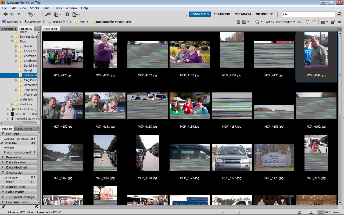The width and height of the screenshot is (344, 215).
Task: Click the trash Delete item icon
Action: tap(339, 22)
